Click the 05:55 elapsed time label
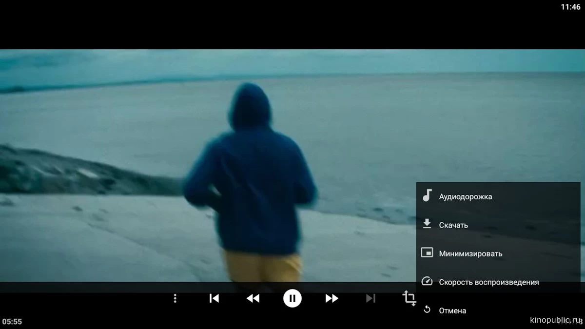 click(x=12, y=322)
